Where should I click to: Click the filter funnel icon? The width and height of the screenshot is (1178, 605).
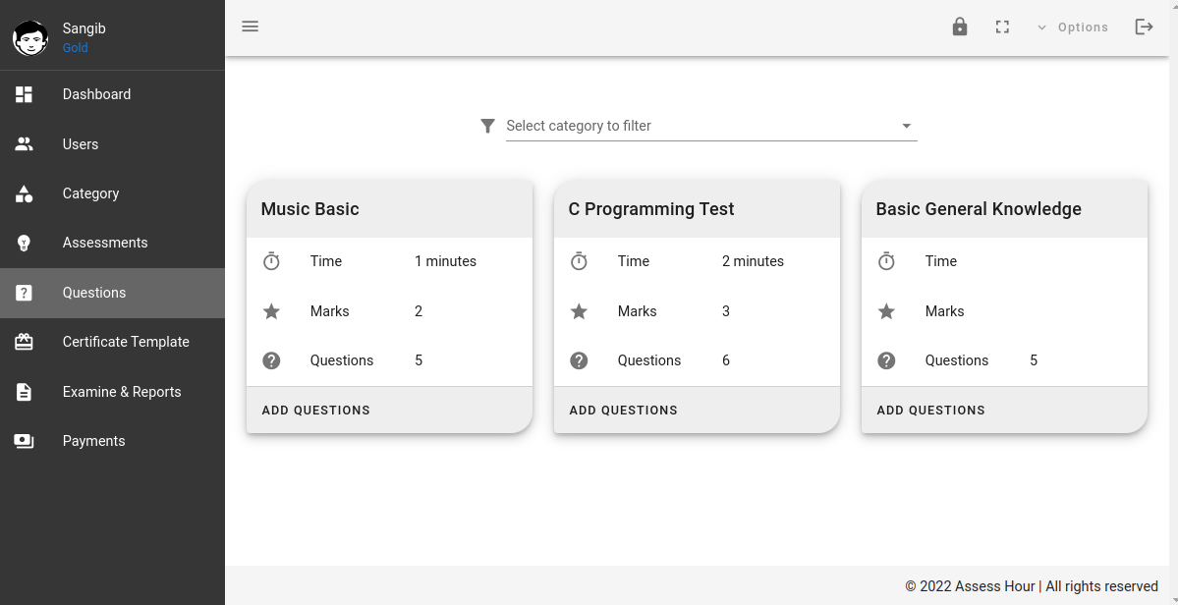487,126
